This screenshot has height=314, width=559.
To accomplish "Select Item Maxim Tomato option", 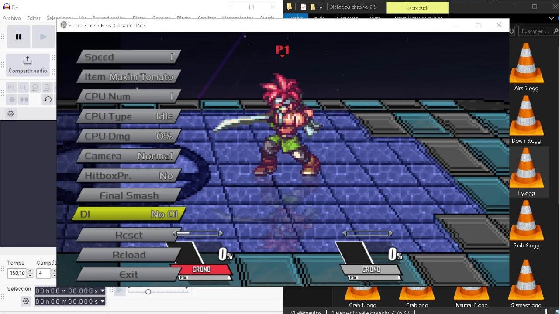I will pyautogui.click(x=129, y=77).
